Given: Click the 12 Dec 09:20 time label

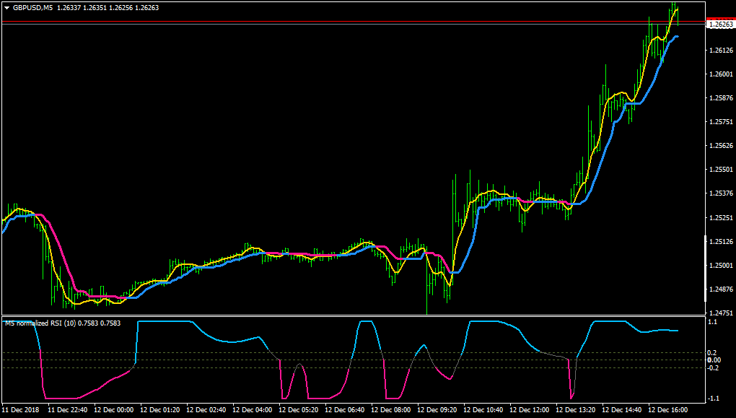Looking at the screenshot, I should click(437, 410).
